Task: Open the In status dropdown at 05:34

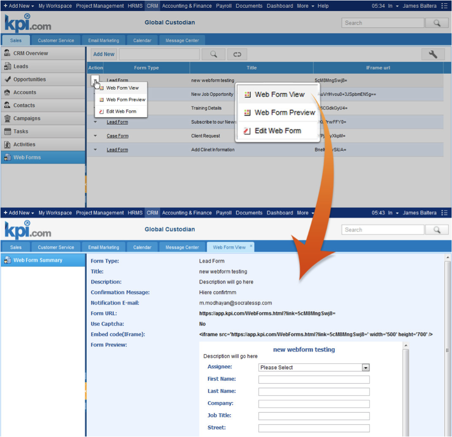Action: 393,6
